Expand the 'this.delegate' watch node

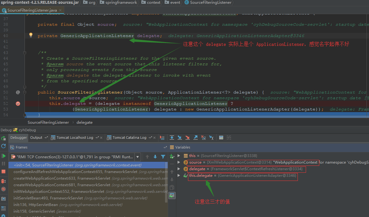(x=179, y=176)
